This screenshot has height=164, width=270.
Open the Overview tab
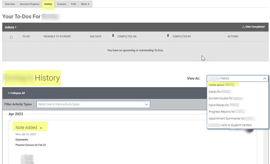9,4
